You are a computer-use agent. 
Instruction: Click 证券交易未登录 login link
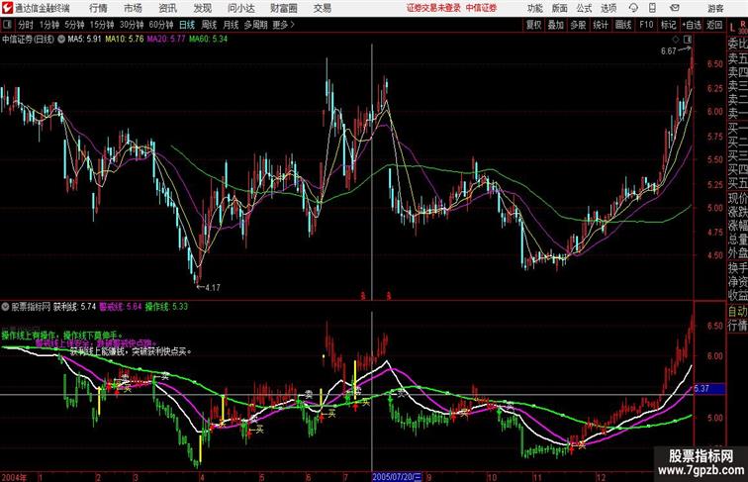tap(434, 8)
